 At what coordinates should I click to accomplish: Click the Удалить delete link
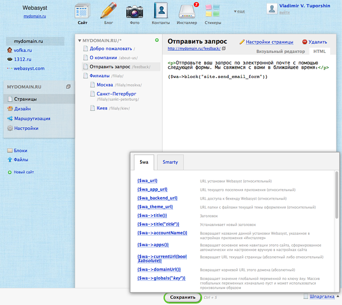(317, 42)
